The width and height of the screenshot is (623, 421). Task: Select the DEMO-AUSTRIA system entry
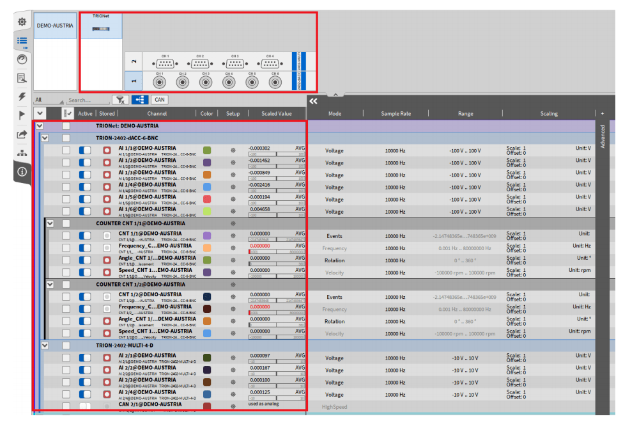(x=55, y=26)
